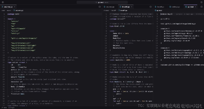The height and width of the screenshot is (109, 204).
Task: Click the mayoi breadcrumb above columns.go
Action: click(x=9, y=10)
